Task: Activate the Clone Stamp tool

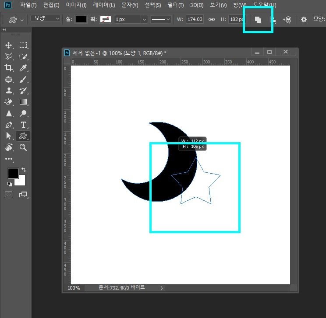Action: coord(8,91)
